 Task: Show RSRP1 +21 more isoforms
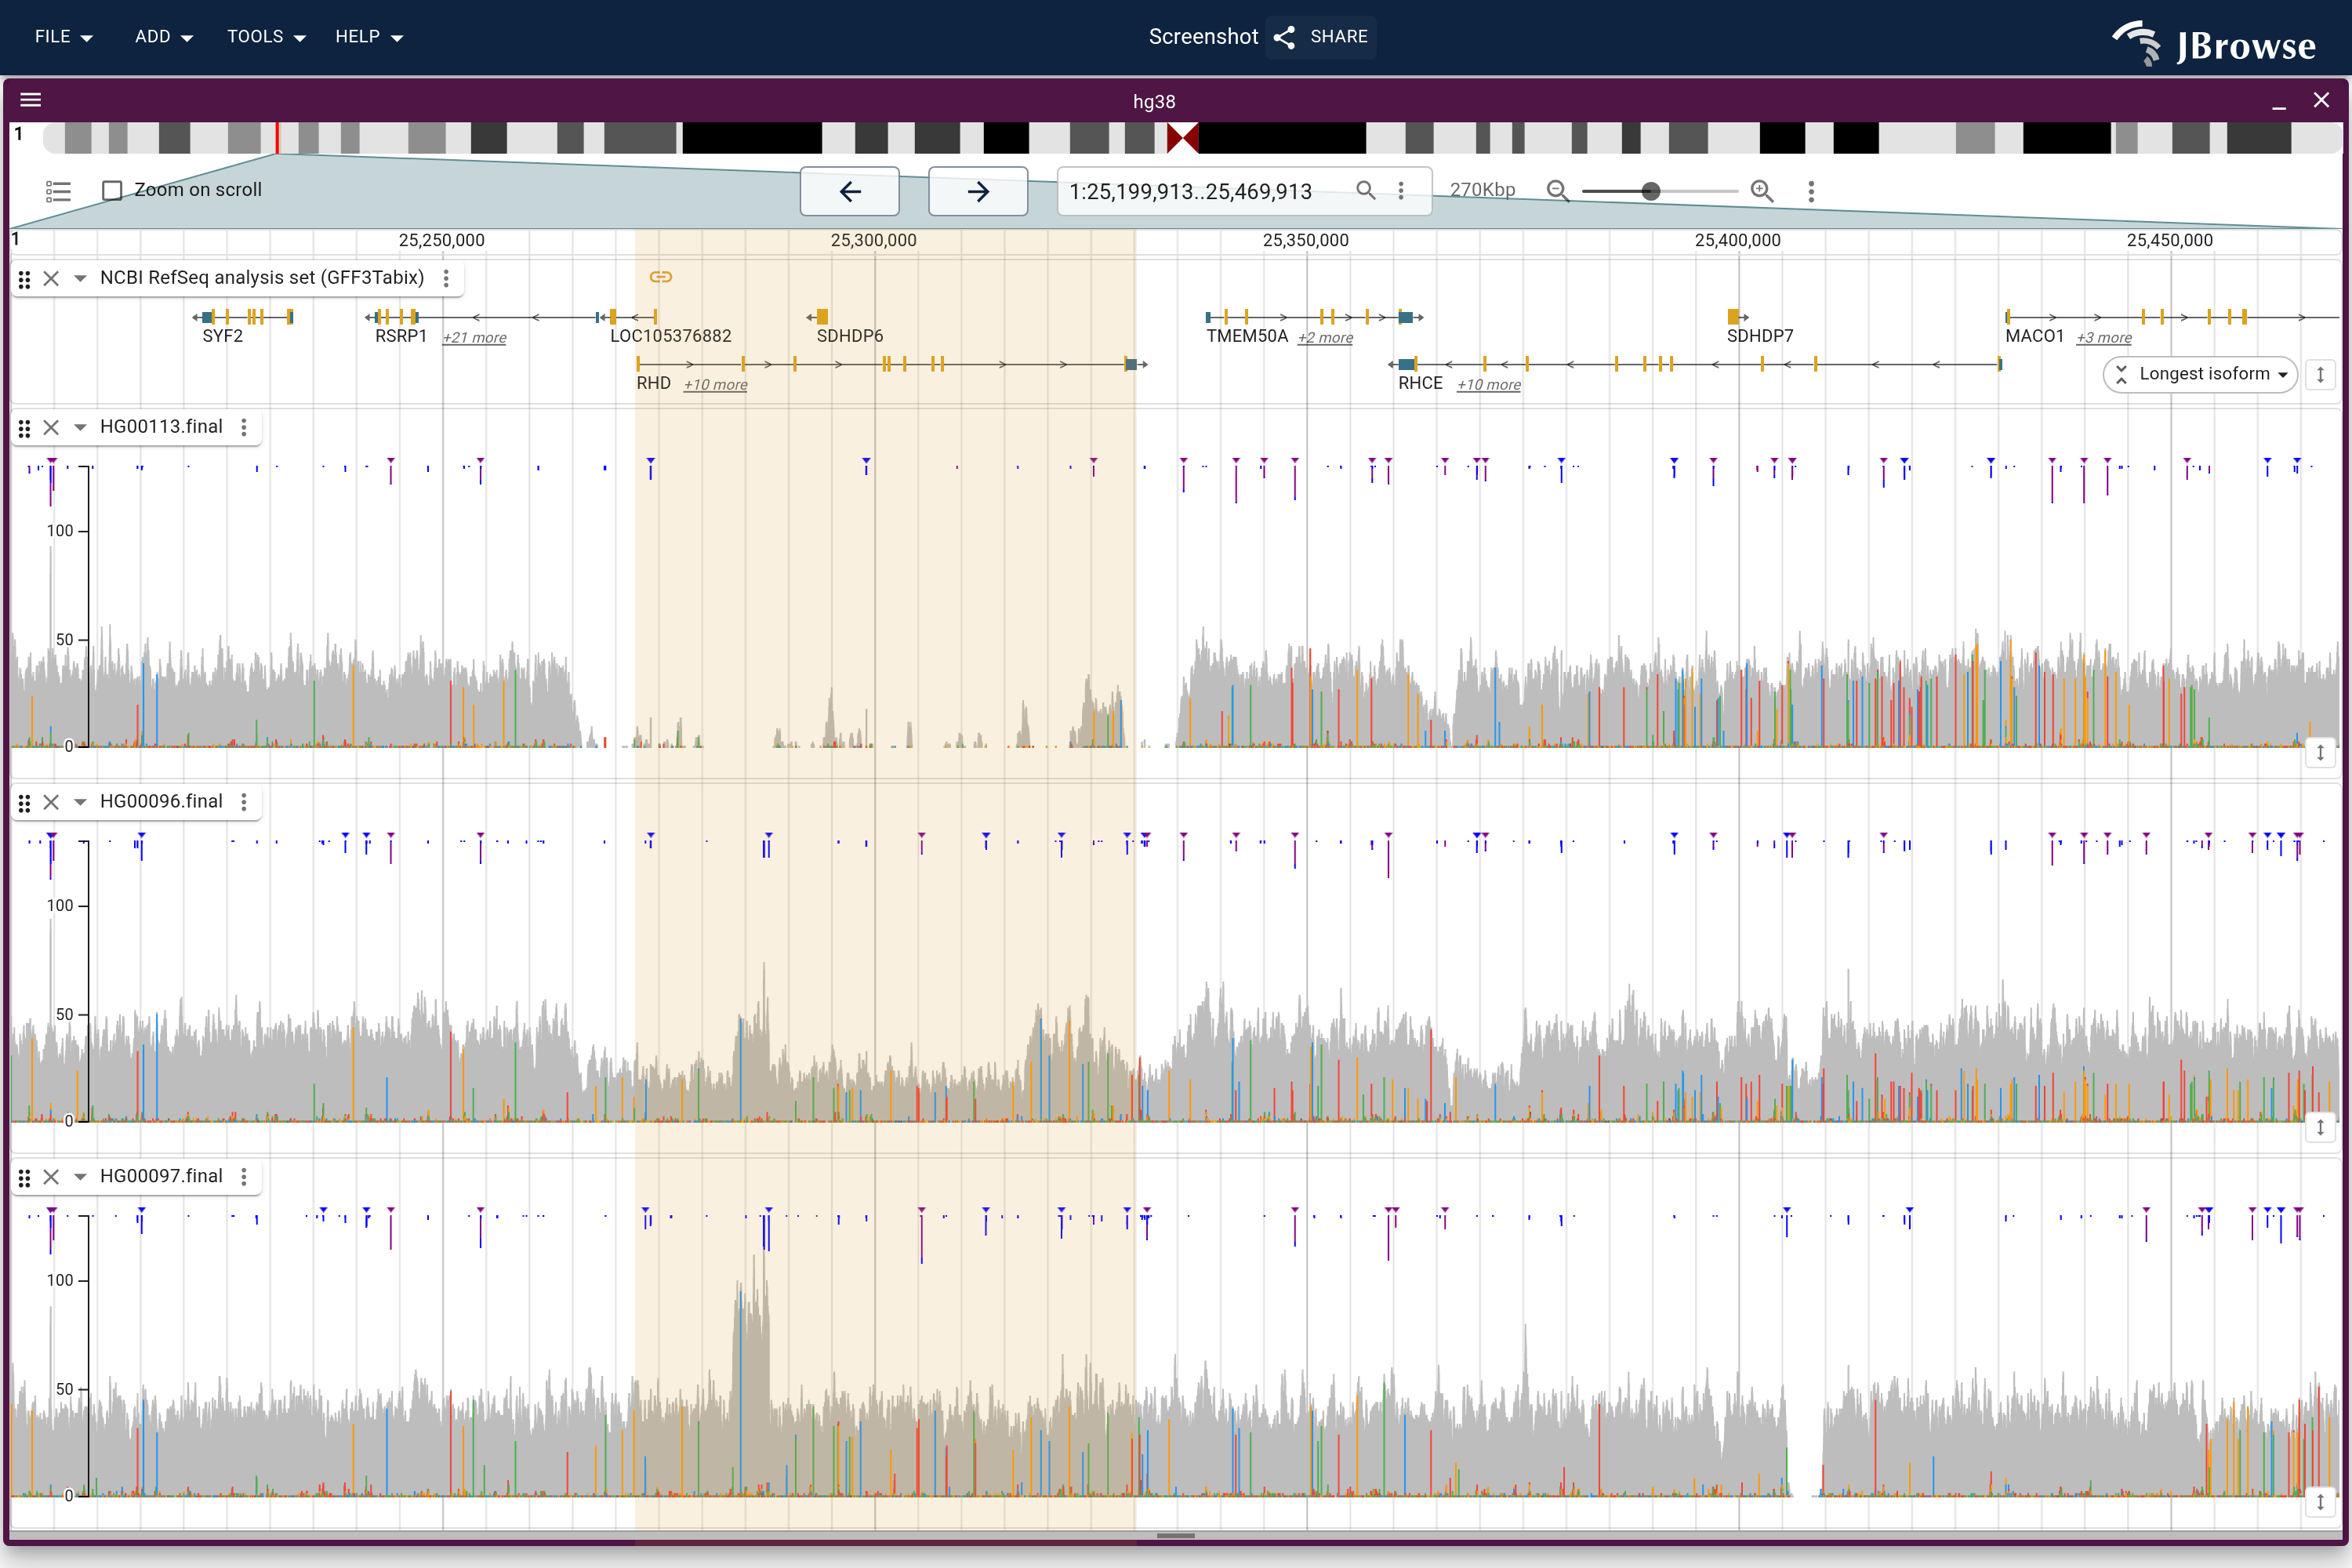pyautogui.click(x=475, y=338)
